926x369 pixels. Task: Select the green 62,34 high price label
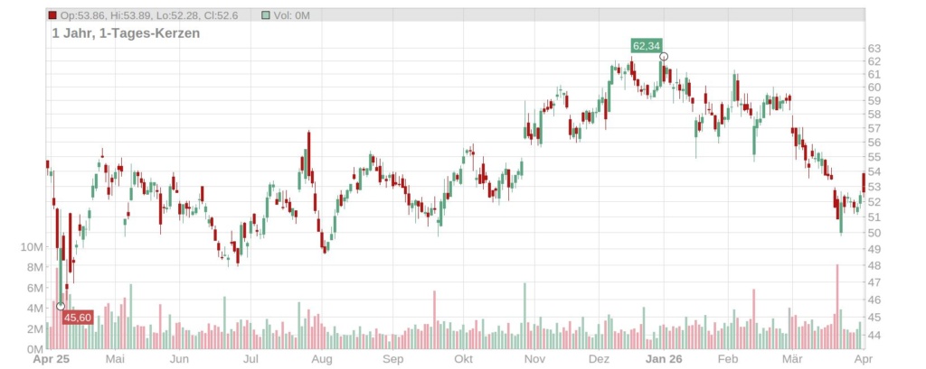pyautogui.click(x=645, y=45)
